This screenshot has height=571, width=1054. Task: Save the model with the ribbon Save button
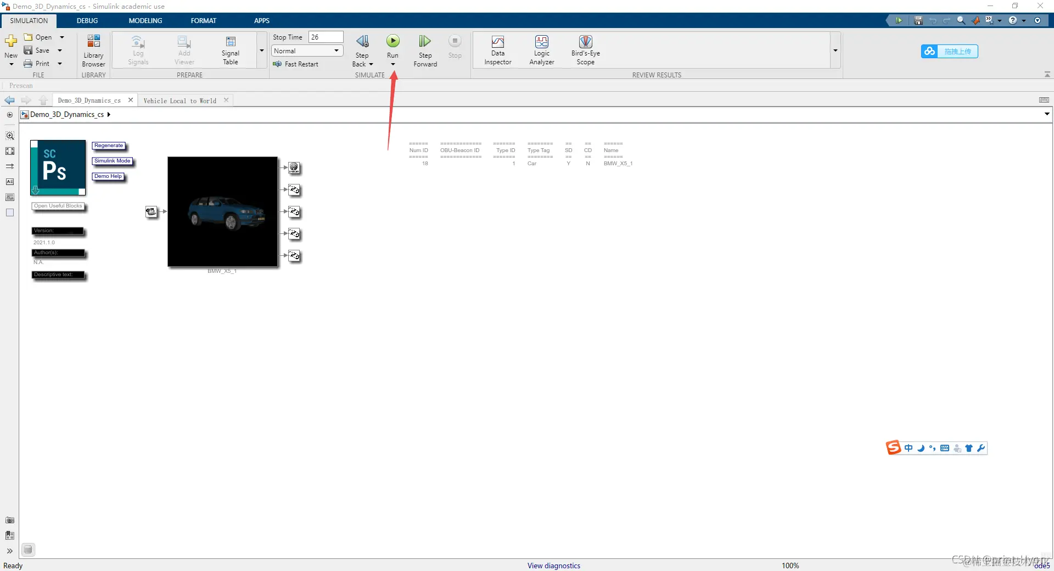point(37,51)
